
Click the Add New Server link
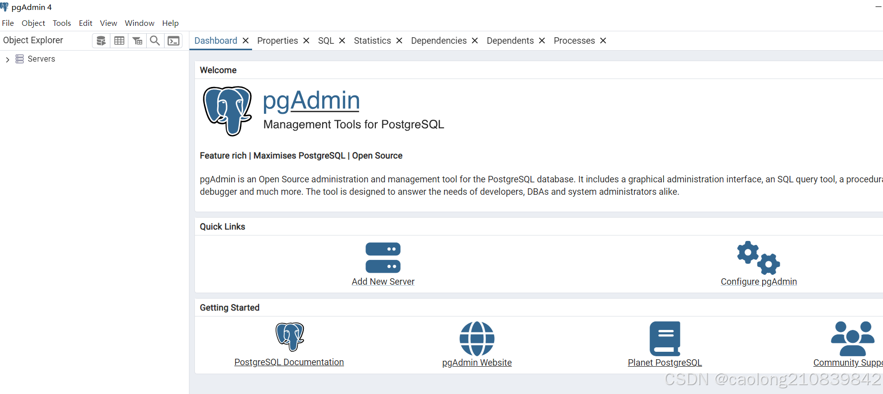[383, 282]
